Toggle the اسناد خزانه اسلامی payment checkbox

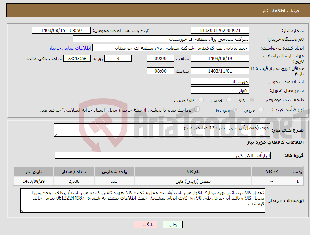pos(197,109)
